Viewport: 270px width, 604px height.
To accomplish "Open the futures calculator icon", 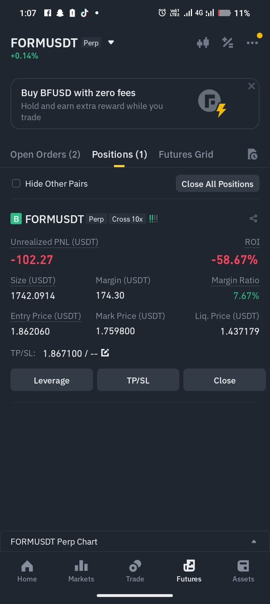I will [228, 43].
